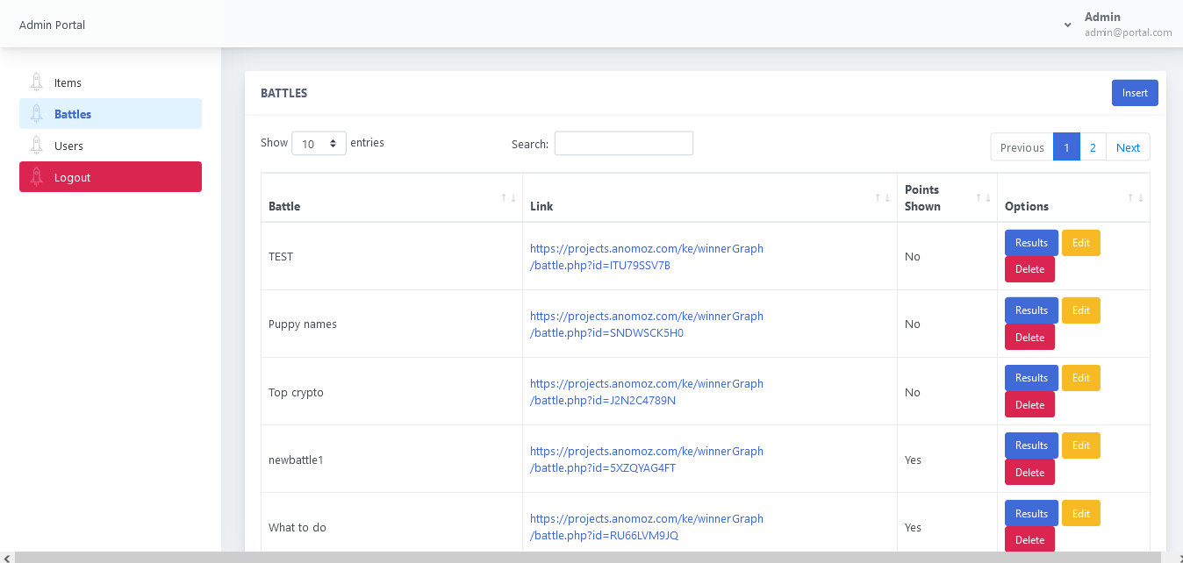
Task: Click the rocket icon beside Battles
Action: 36,114
